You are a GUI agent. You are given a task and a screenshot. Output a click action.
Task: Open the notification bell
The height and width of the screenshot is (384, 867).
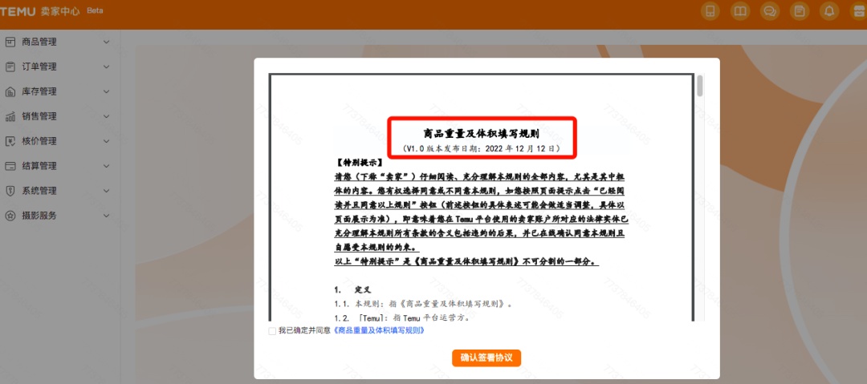click(x=829, y=11)
